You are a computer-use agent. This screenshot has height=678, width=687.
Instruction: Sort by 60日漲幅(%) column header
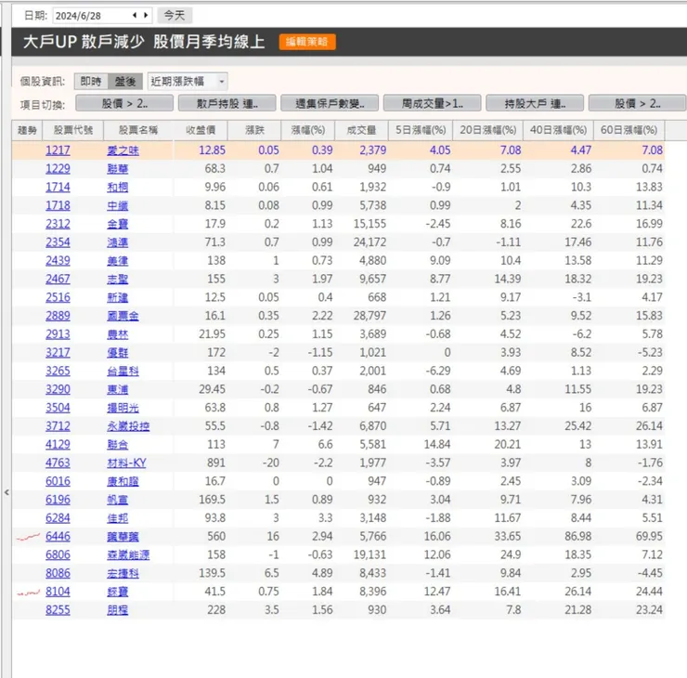(x=629, y=130)
